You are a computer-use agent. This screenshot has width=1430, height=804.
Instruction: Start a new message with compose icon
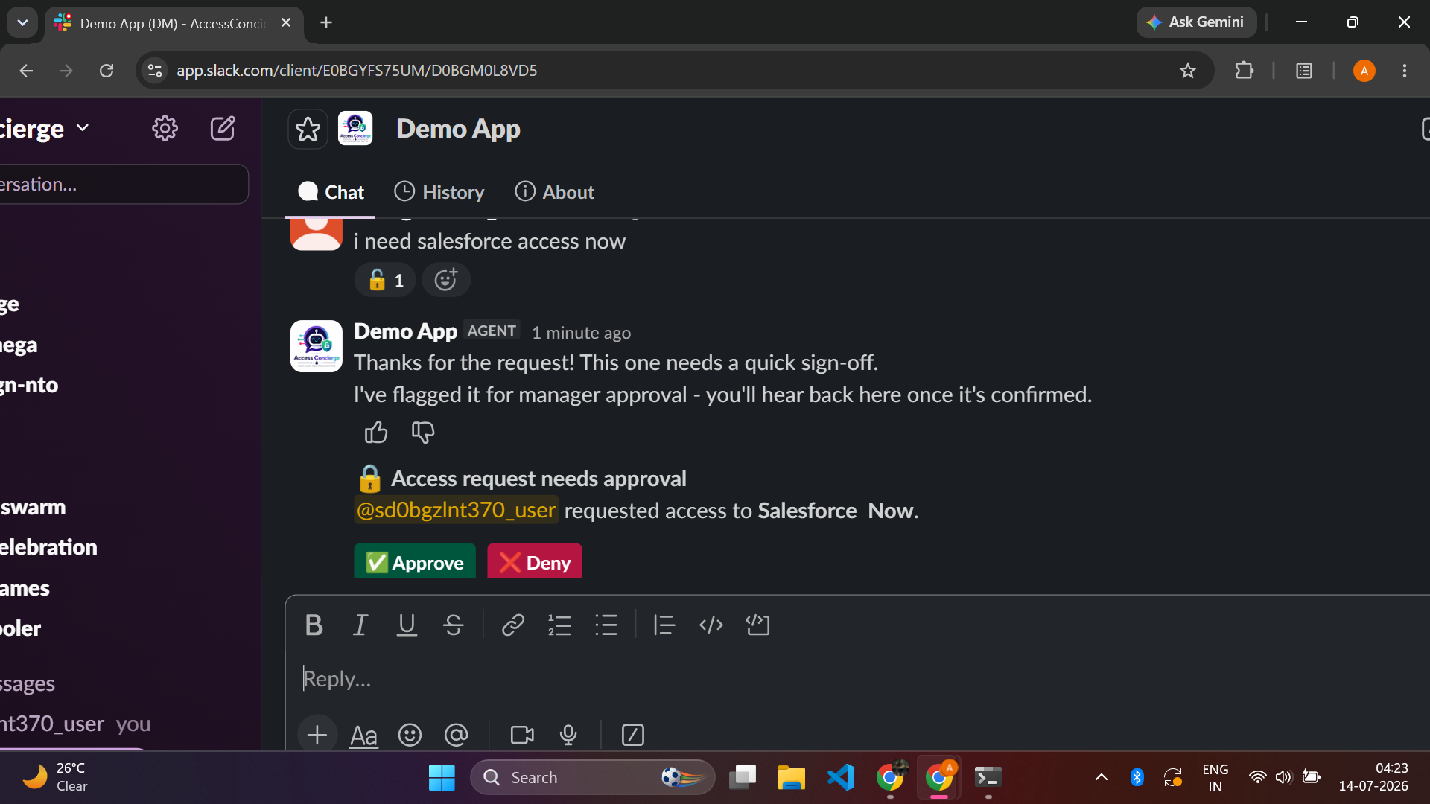point(223,129)
